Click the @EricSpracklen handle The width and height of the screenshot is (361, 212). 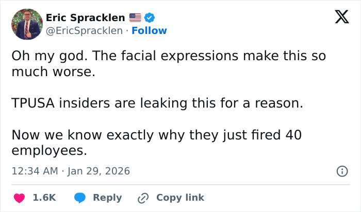pyautogui.click(x=85, y=31)
